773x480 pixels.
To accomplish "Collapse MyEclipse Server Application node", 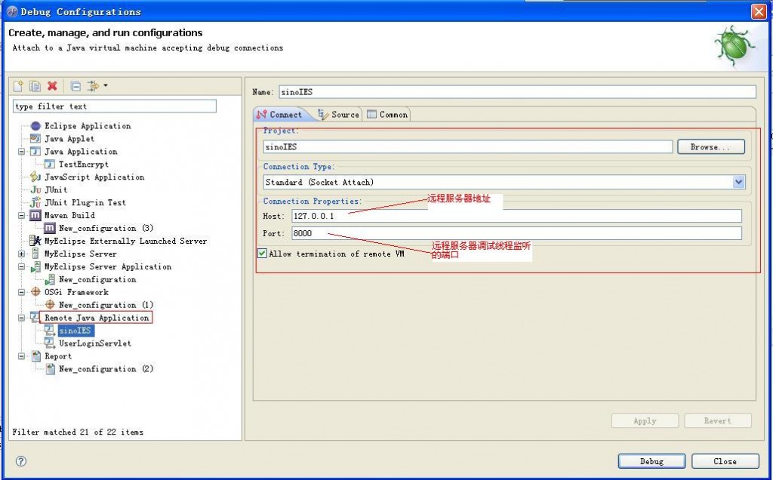I will point(22,266).
